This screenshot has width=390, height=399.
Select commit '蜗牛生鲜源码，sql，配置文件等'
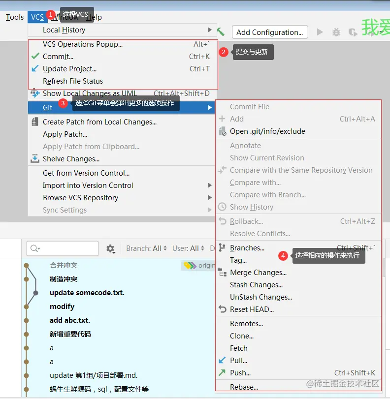pos(99,389)
